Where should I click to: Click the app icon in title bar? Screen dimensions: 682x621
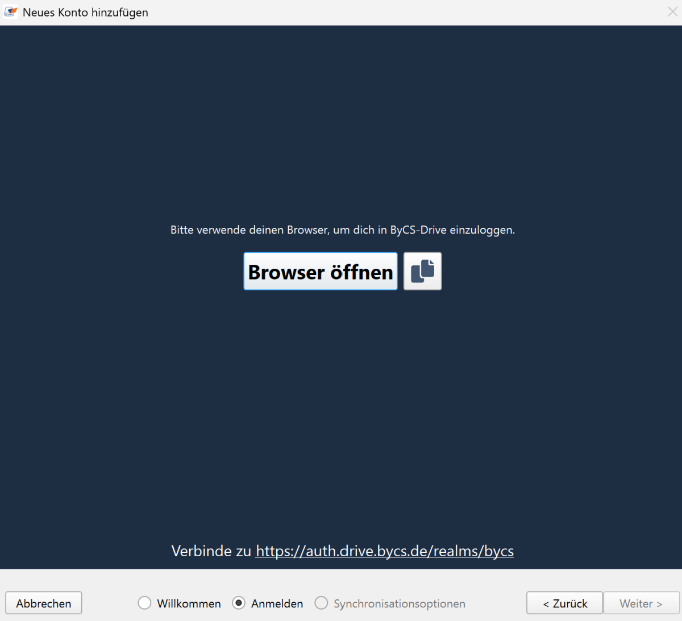coord(11,12)
